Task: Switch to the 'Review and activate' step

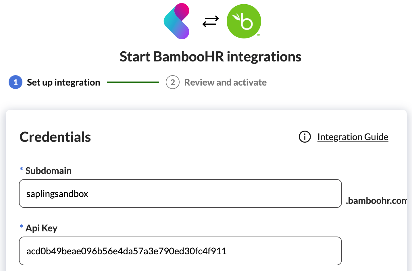Action: point(226,82)
